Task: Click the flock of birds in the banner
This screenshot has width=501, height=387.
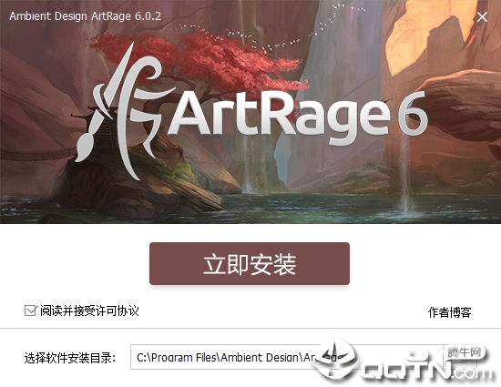Action: point(269,30)
